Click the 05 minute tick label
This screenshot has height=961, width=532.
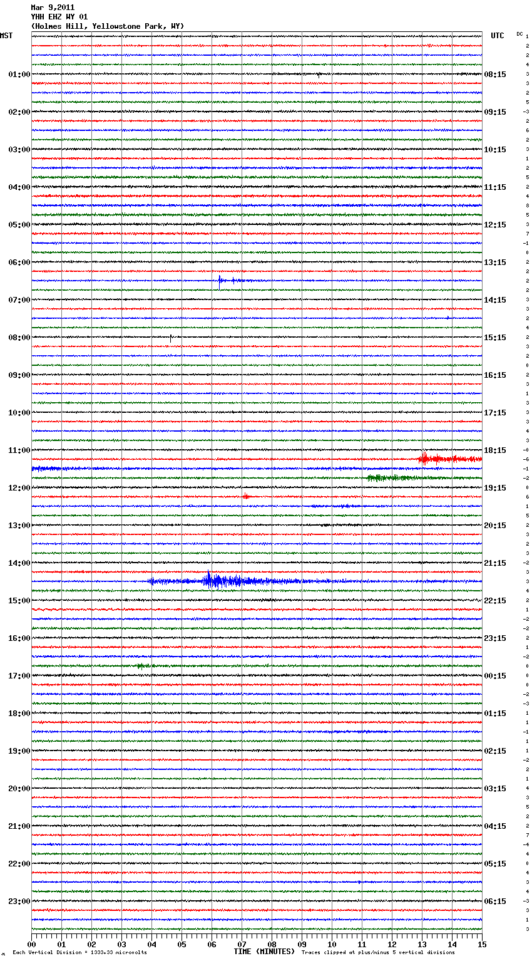(x=182, y=945)
